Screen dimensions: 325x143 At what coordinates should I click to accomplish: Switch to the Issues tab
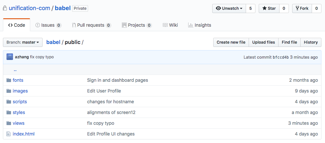48,25
